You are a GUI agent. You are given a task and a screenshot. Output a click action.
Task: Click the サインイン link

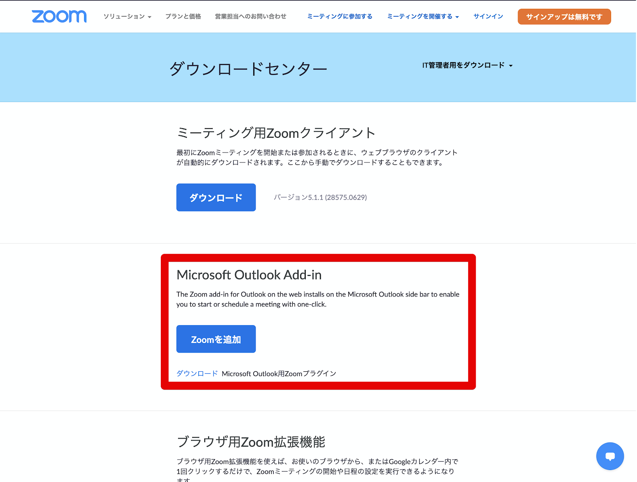pos(488,16)
